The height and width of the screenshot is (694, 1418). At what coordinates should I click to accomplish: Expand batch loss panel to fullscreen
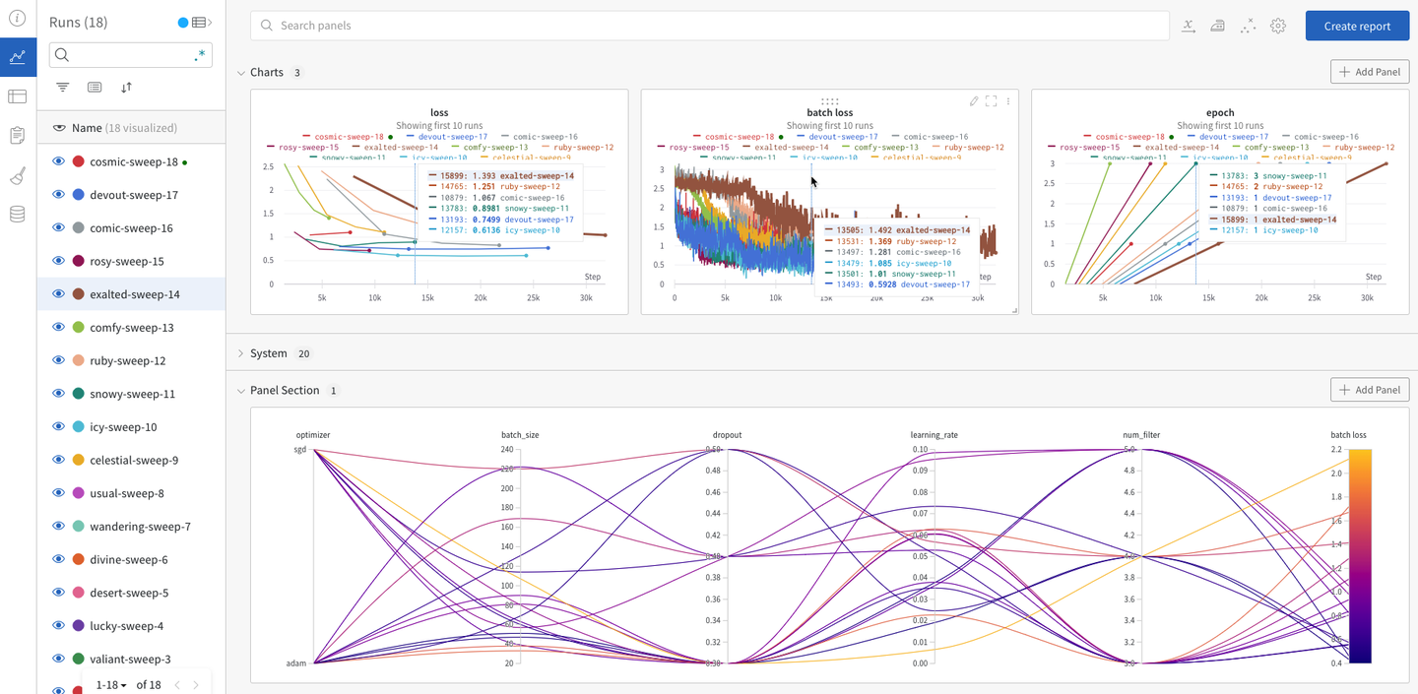tap(992, 100)
